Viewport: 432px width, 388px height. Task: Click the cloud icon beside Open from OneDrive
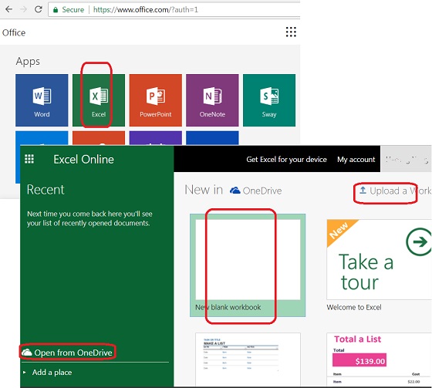(27, 353)
